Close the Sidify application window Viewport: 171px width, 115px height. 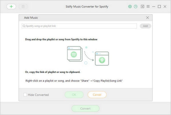click(165, 7)
